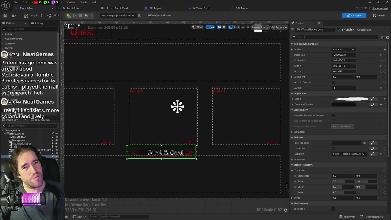This screenshot has height=220, width=391.
Task: Open Details panel settings gear
Action: pos(388,37)
